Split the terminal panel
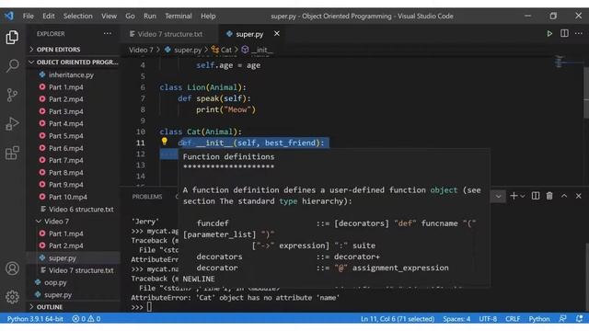589x331 pixels. click(536, 196)
